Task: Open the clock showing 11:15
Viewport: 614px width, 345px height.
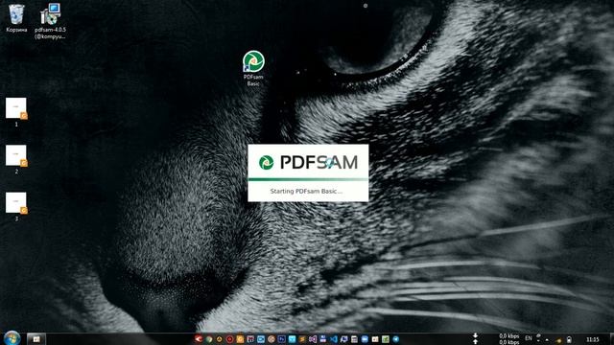Action: click(593, 339)
